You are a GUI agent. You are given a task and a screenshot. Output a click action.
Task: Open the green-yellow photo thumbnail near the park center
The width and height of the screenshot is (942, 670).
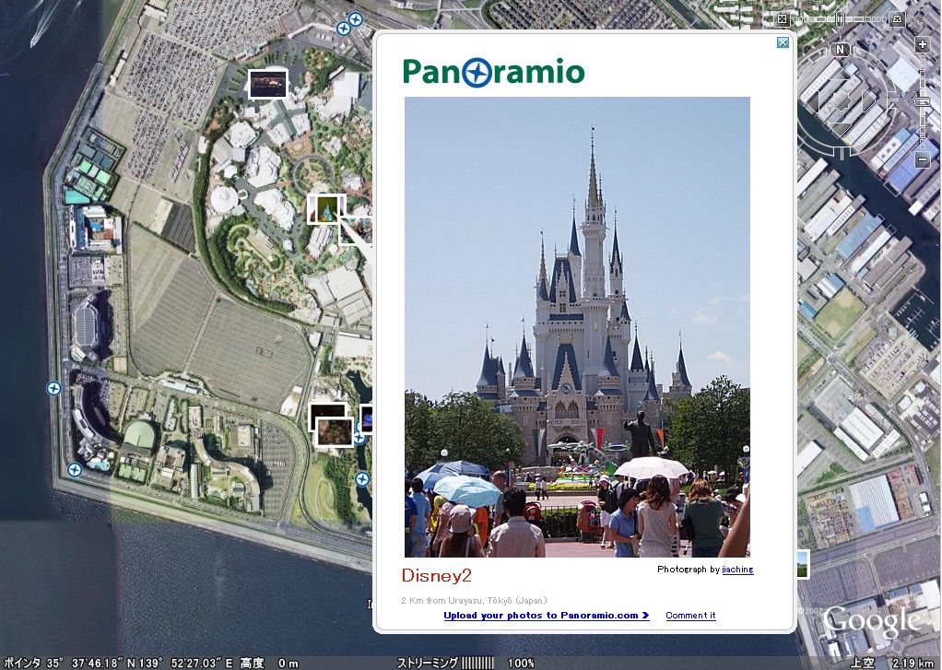[326, 209]
